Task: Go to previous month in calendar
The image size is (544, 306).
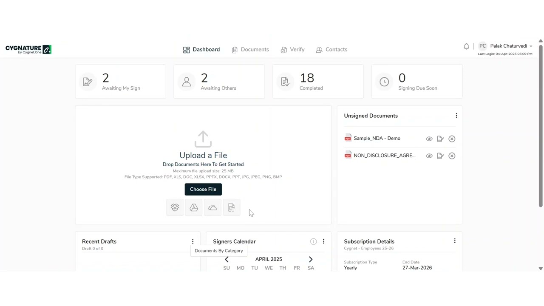Action: point(227,259)
